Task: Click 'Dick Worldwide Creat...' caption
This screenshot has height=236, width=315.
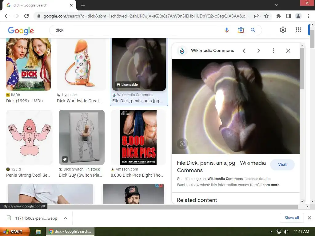Action: pos(79,101)
